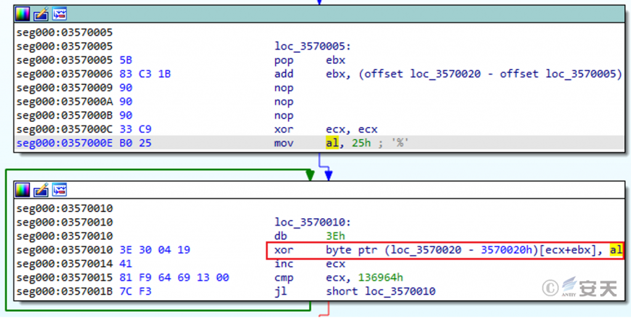Screen dimensions: 631x318
Task: Click opcode bytes B0 25
Action: click(135, 143)
